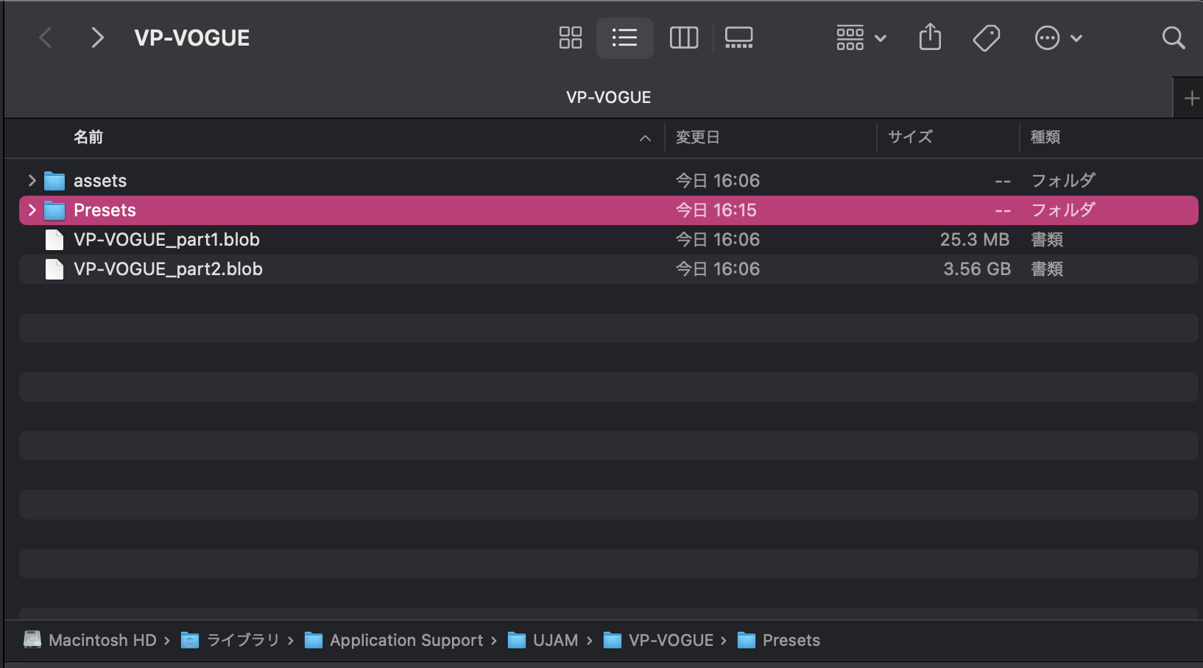Select the assets folder icon
Viewport: 1203px width, 668px height.
click(54, 180)
